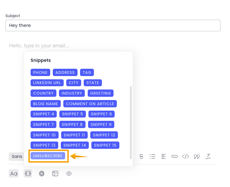230x187 pixels.
Task: Click the strikethrough formatting icon
Action: 141,156
